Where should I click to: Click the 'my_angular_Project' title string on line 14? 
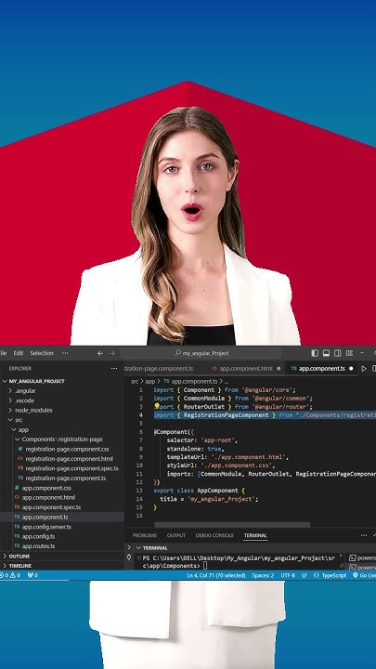tap(221, 499)
